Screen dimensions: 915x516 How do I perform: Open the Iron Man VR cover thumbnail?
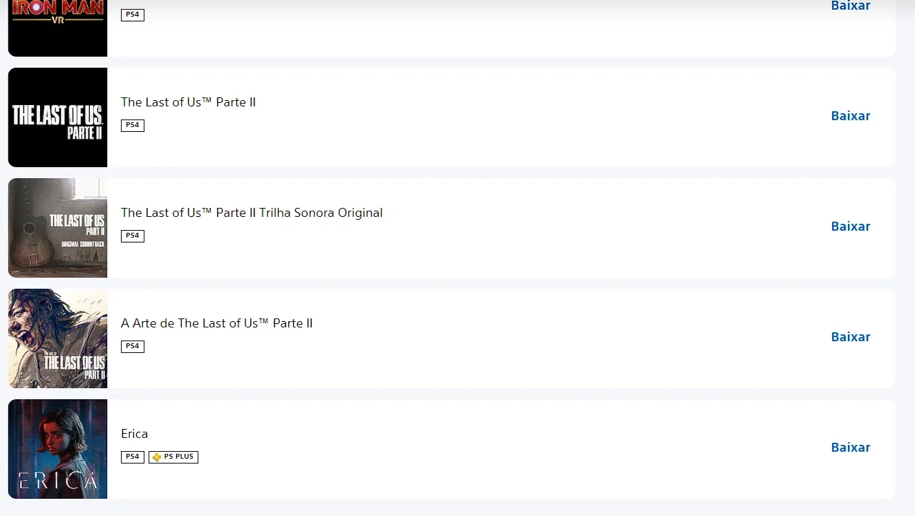tap(58, 28)
